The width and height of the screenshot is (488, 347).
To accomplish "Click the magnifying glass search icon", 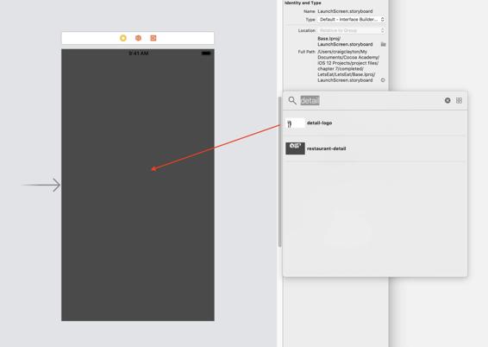I will pos(292,100).
